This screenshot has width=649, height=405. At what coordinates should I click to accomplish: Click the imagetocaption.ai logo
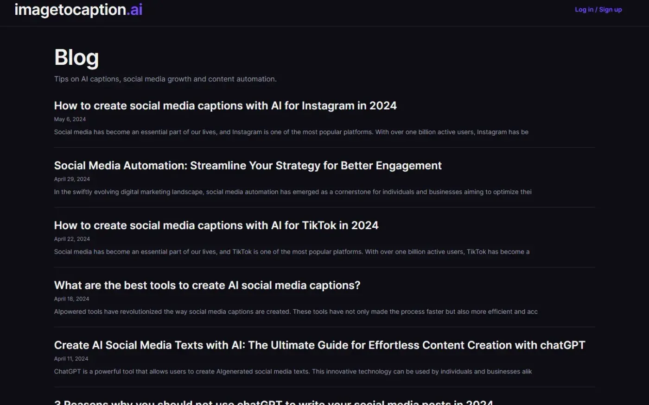[x=78, y=10]
